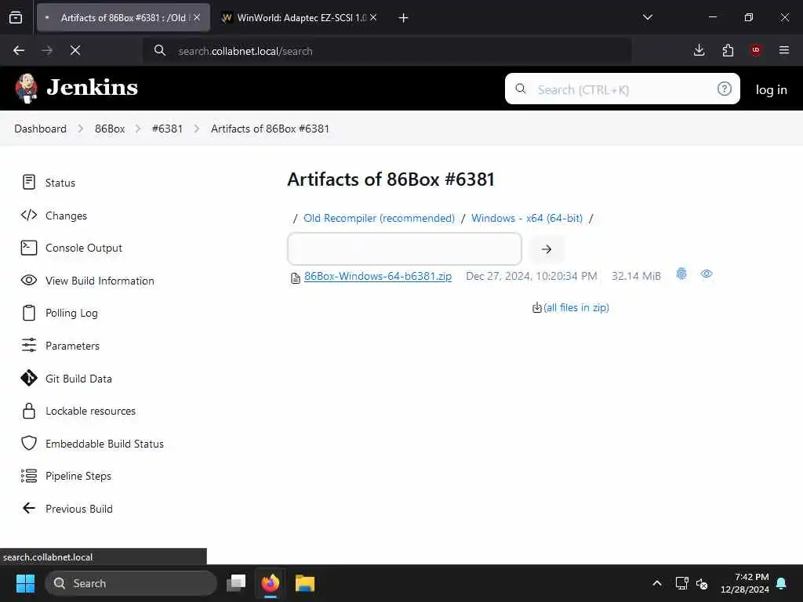Open the Firefox hamburger menu
The image size is (803, 602).
point(784,50)
